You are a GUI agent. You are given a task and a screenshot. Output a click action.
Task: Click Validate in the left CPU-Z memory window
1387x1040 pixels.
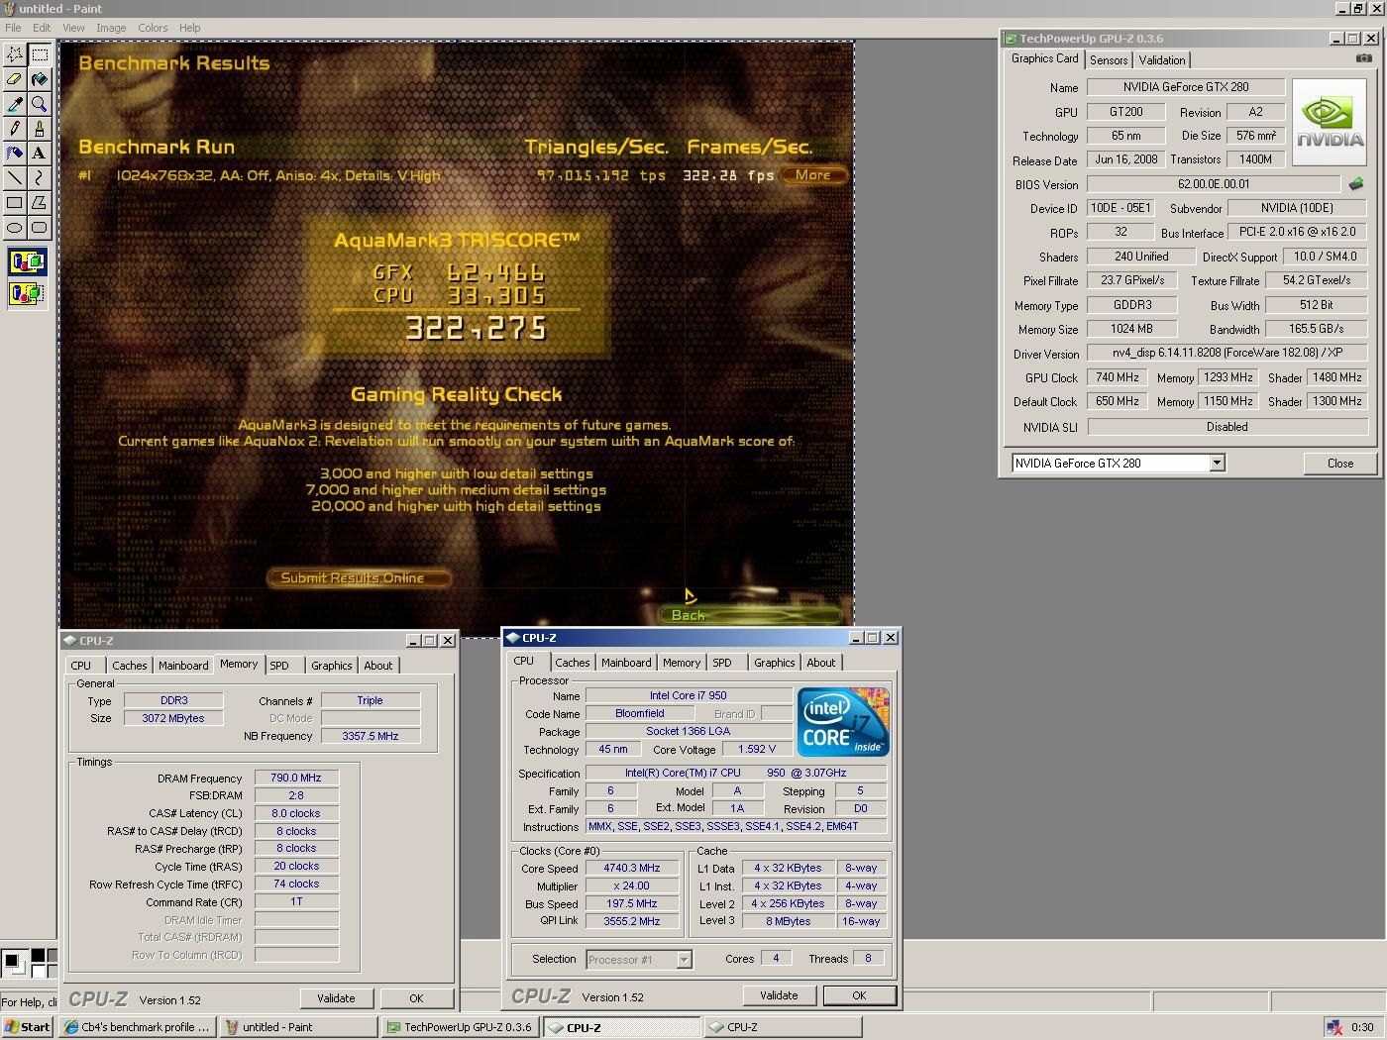pyautogui.click(x=336, y=998)
